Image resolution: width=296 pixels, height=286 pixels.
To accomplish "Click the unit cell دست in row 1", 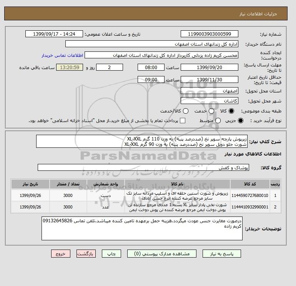I will 106,196.
